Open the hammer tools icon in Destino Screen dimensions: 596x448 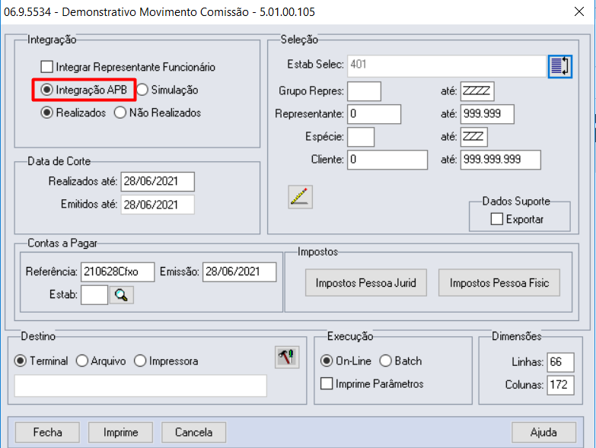[x=287, y=357]
